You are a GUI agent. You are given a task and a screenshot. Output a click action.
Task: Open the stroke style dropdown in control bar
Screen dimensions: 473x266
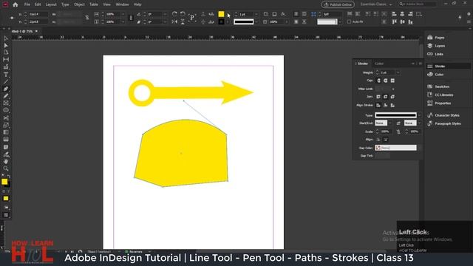pyautogui.click(x=256, y=21)
